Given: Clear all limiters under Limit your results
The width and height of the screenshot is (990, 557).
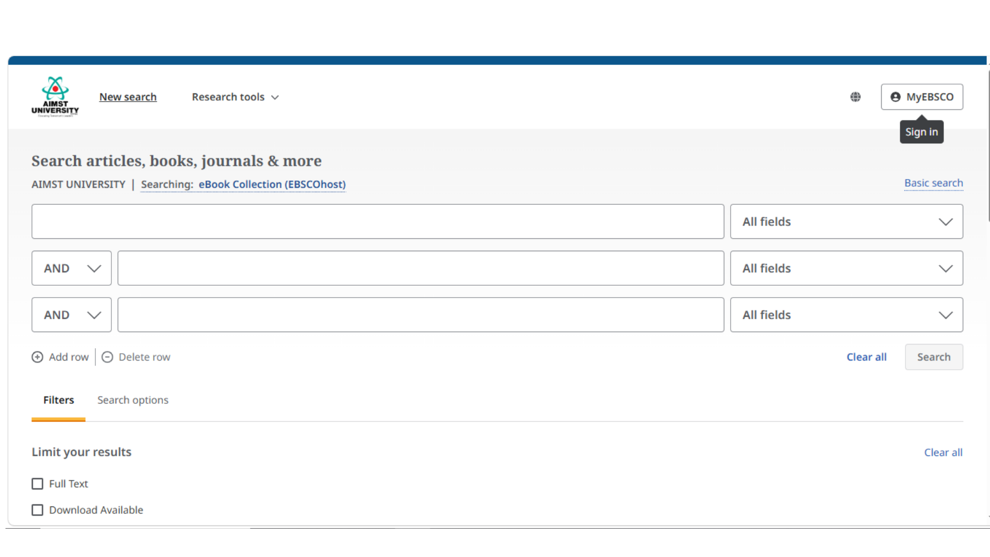Looking at the screenshot, I should (x=944, y=453).
